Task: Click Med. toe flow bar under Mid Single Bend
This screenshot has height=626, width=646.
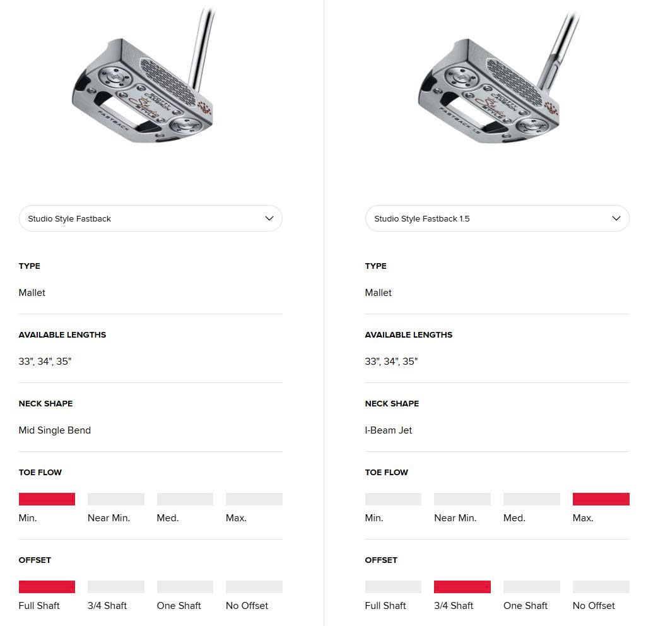Action: click(185, 499)
